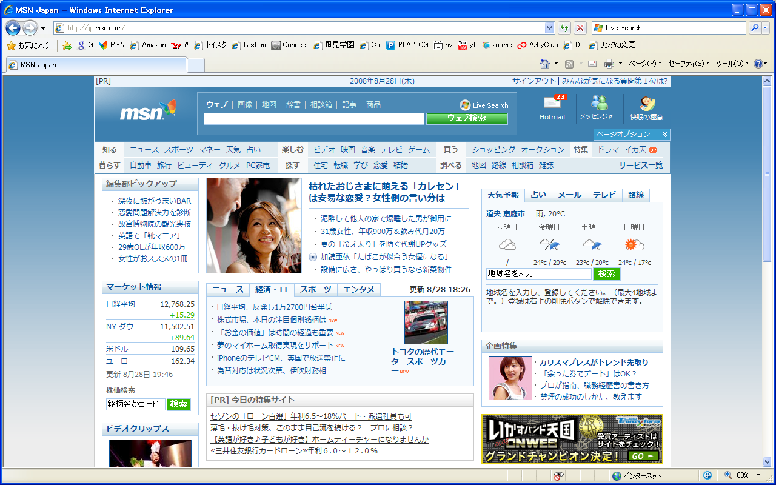The image size is (776, 485).
Task: Switch to the スポーツ news tab
Action: 316,290
